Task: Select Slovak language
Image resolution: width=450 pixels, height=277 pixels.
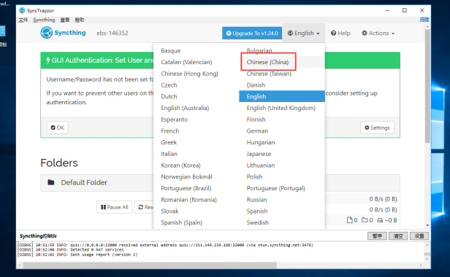Action: coord(169,211)
